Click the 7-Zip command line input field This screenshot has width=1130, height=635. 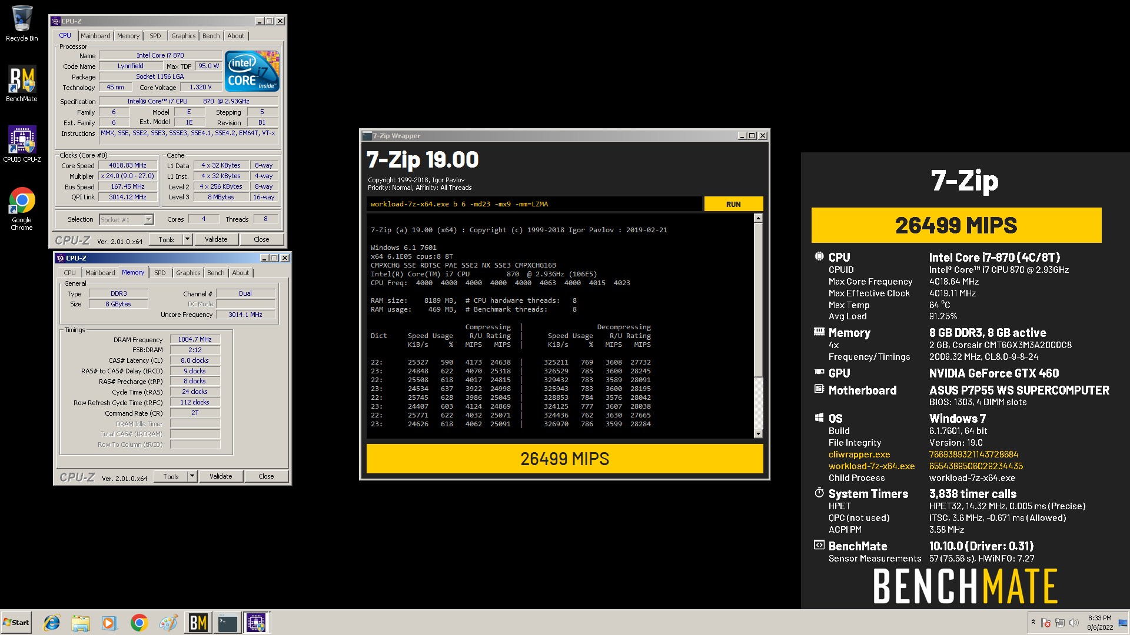(x=534, y=204)
